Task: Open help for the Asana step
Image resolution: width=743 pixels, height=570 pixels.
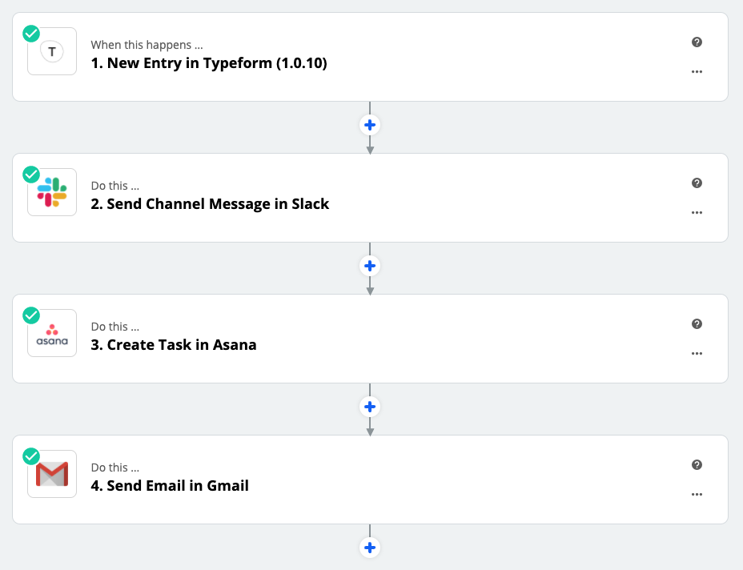Action: click(x=697, y=323)
